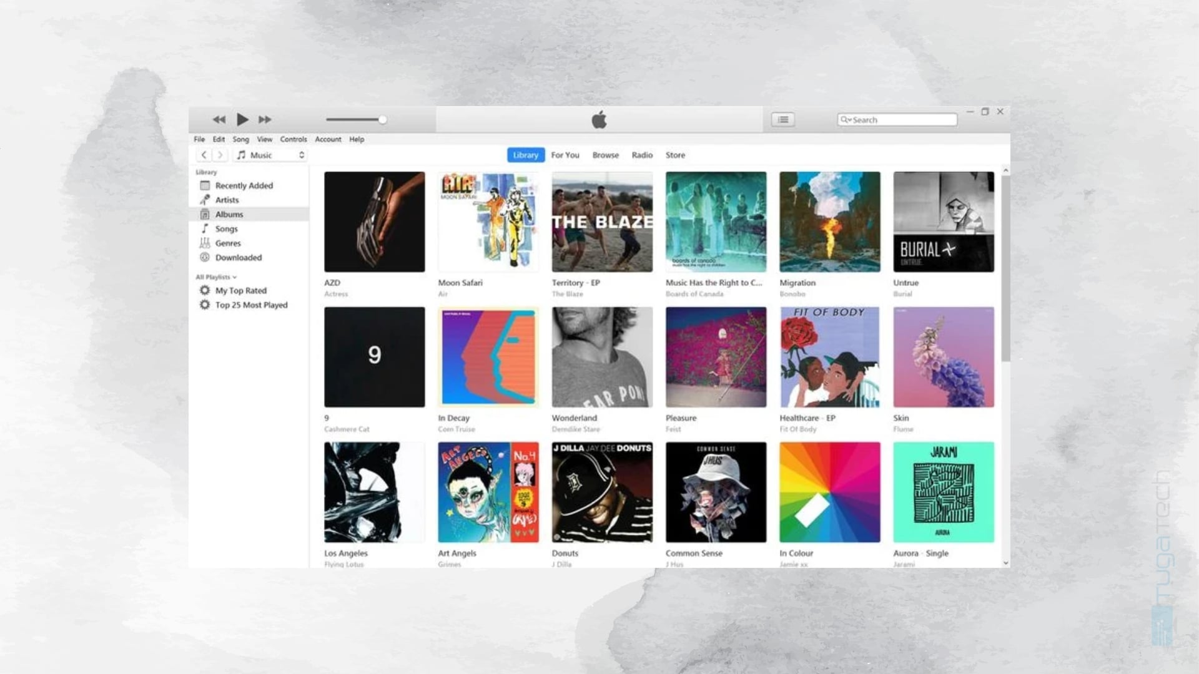Open the Controls menu

(x=294, y=139)
